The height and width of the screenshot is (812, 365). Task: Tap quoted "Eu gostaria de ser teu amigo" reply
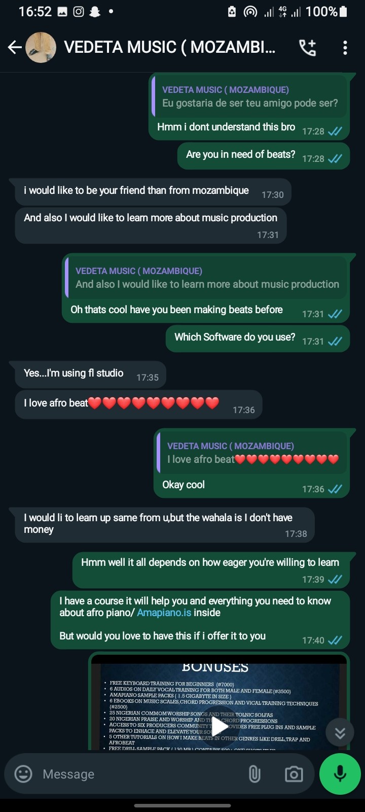pos(249,96)
